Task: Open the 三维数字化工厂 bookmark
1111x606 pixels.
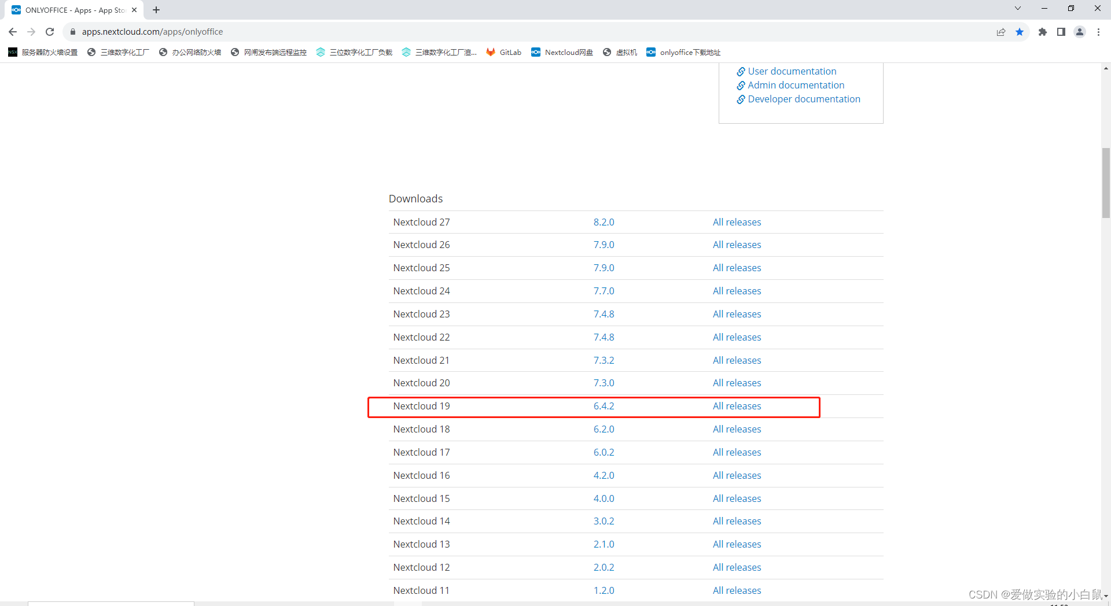Action: click(119, 52)
